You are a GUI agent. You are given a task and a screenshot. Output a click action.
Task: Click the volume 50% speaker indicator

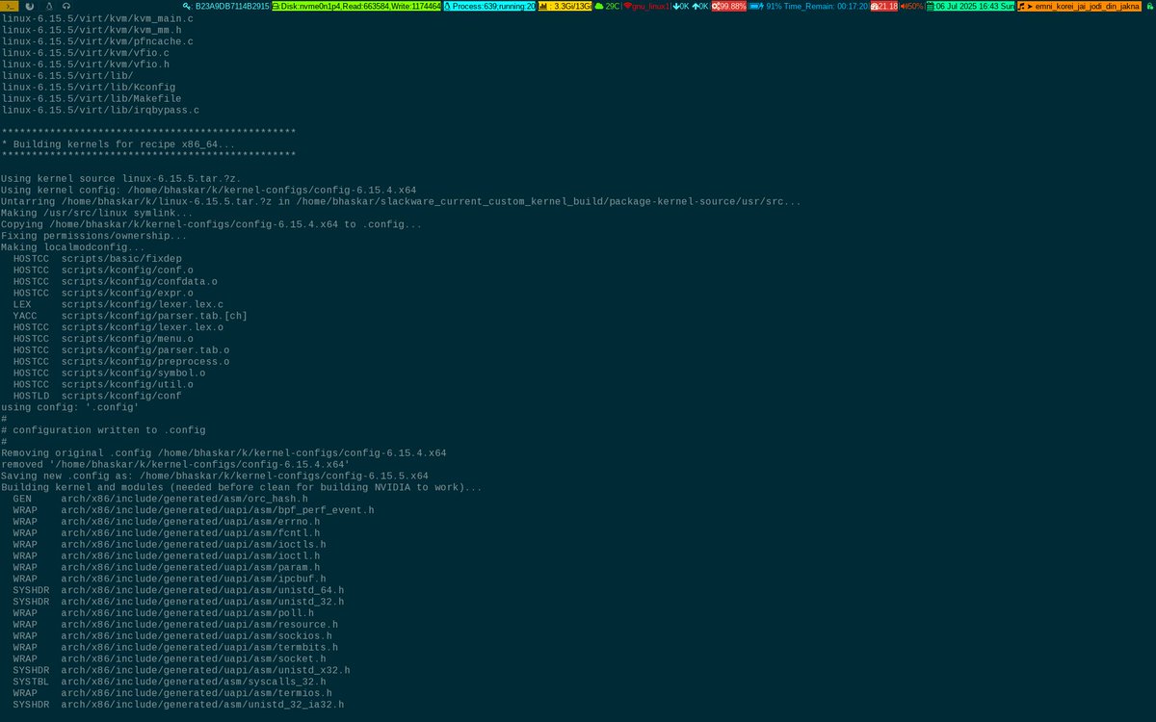[x=911, y=6]
